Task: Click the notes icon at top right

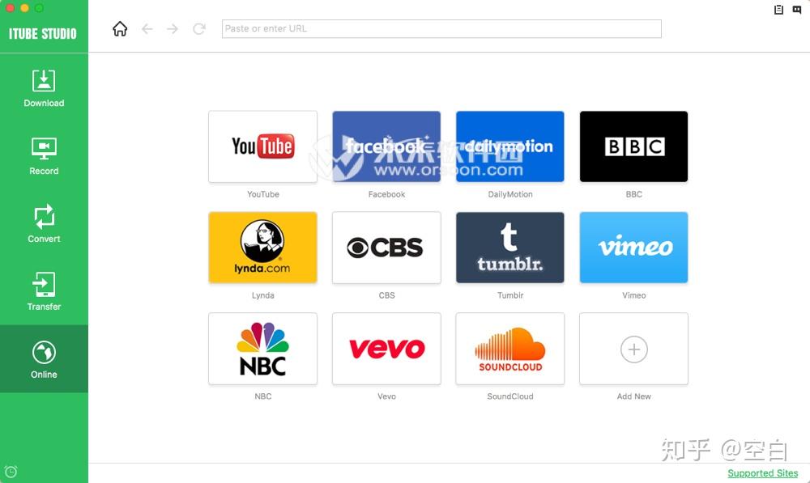Action: 778,9
